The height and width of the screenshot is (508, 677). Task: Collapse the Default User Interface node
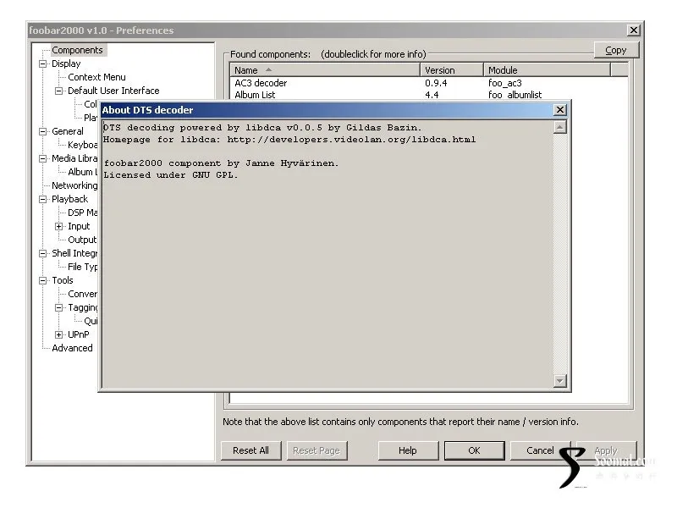(x=58, y=91)
